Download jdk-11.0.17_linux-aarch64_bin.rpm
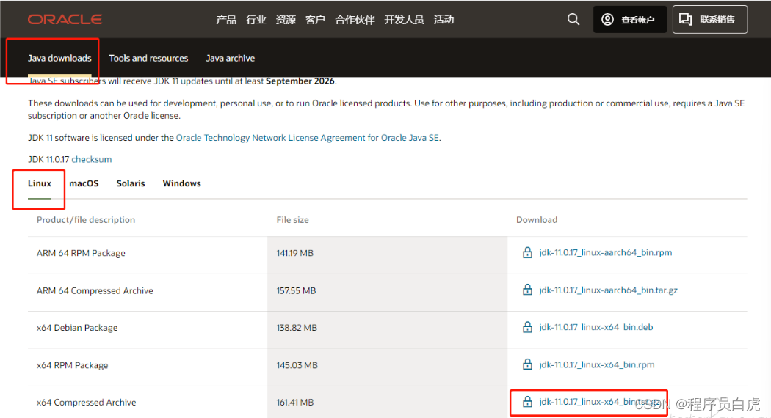This screenshot has width=771, height=418. click(605, 252)
